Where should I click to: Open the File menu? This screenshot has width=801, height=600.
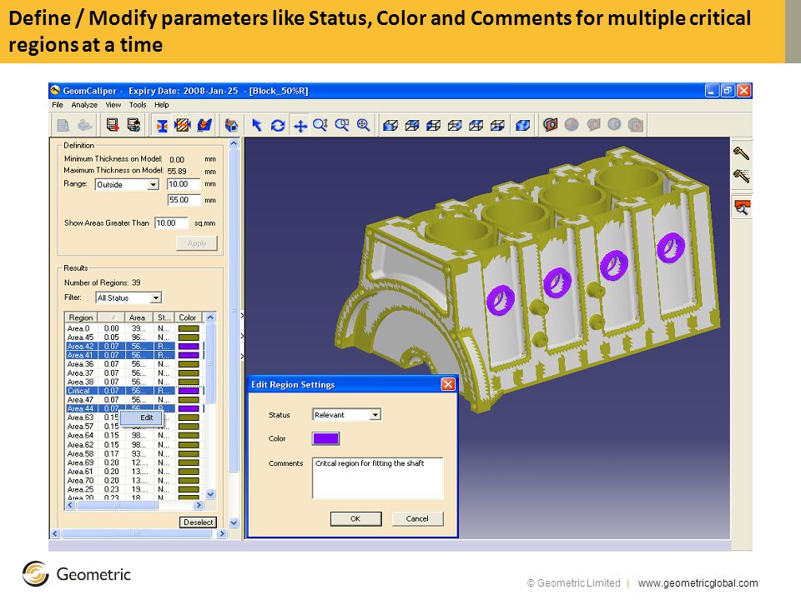(58, 105)
